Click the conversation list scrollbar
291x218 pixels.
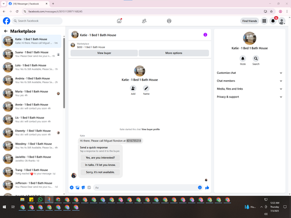64,73
